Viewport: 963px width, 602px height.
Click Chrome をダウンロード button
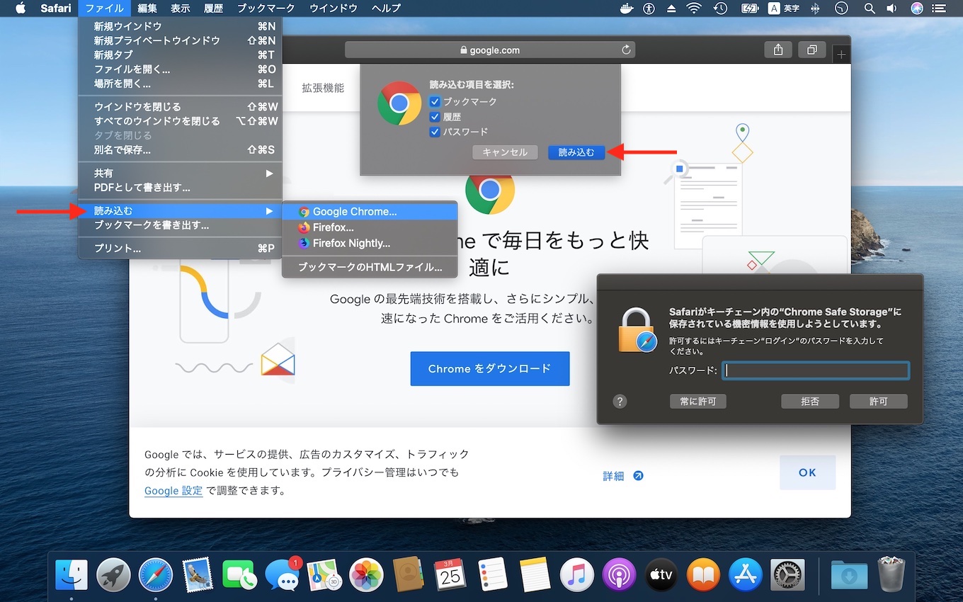click(490, 369)
